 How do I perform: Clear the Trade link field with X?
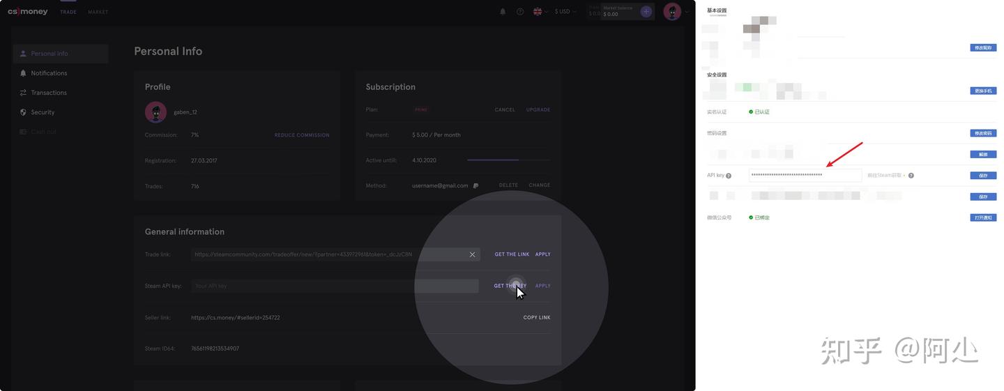[x=472, y=254]
